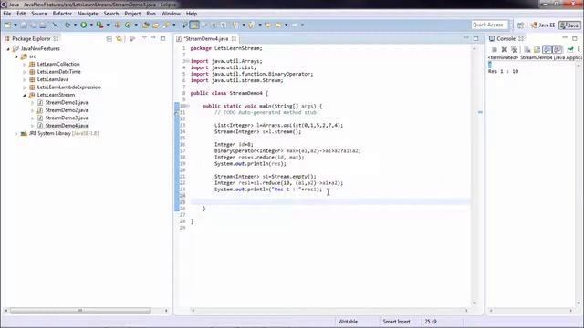Run the program with green Run icon
This screenshot has width=584, height=328.
(x=84, y=25)
